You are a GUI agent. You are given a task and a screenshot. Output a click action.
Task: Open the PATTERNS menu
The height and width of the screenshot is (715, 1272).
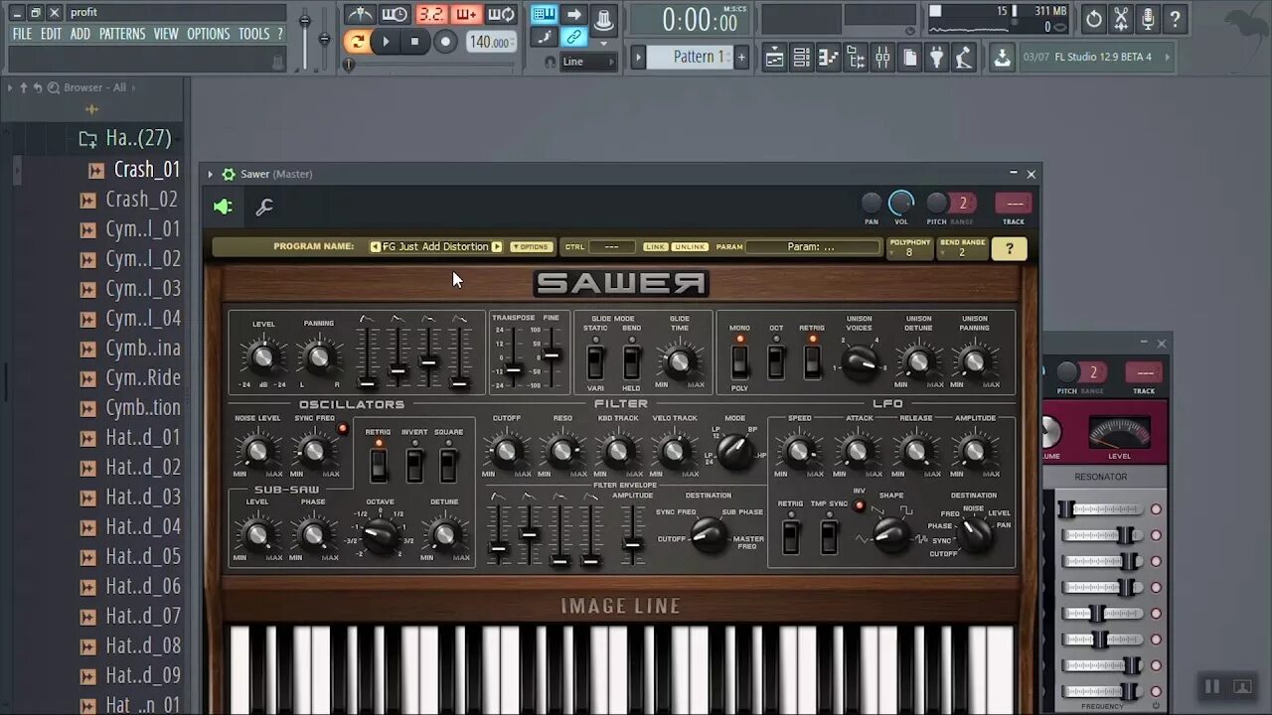click(x=122, y=34)
